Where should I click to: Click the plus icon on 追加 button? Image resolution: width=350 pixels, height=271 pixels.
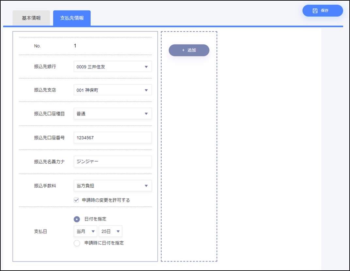pyautogui.click(x=183, y=51)
